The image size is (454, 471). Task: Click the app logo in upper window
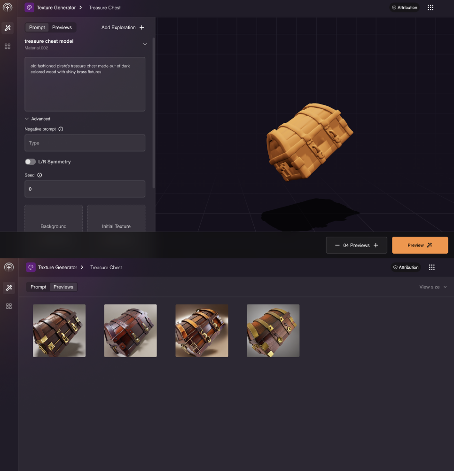coord(8,7)
